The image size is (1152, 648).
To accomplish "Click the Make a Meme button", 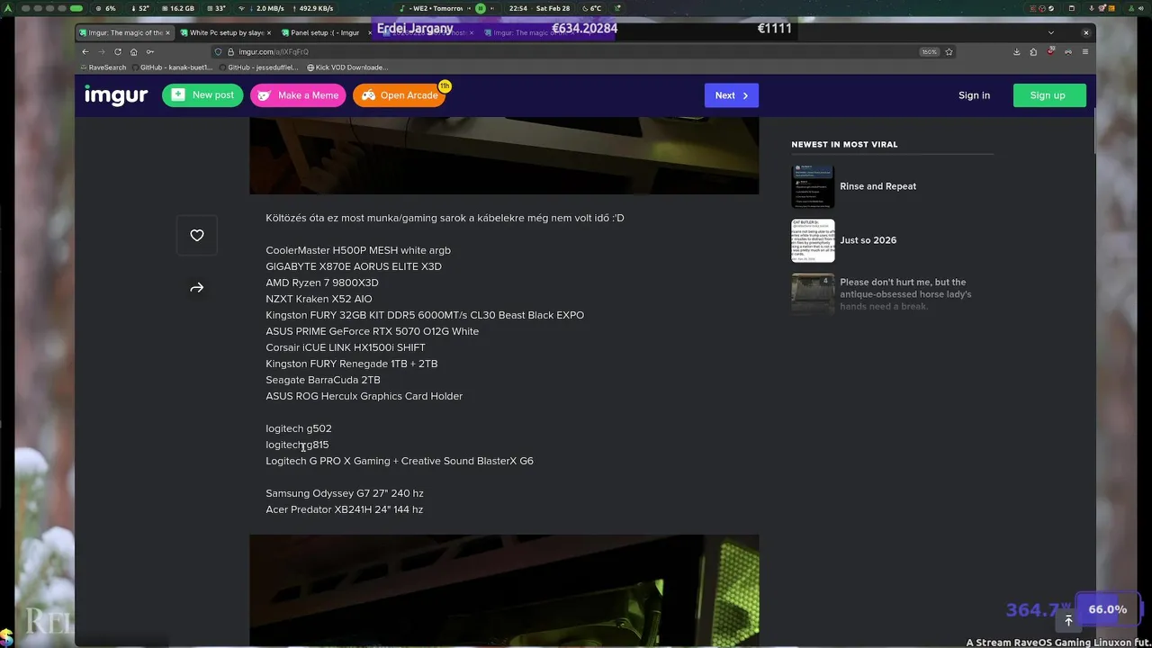I will coord(298,95).
